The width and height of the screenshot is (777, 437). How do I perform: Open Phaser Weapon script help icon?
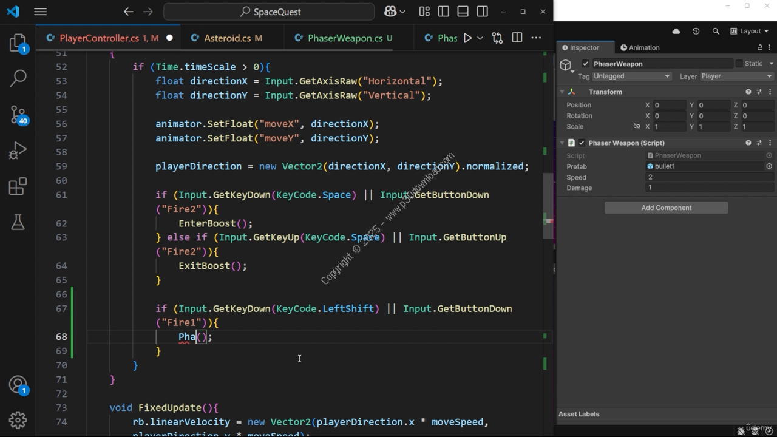748,143
